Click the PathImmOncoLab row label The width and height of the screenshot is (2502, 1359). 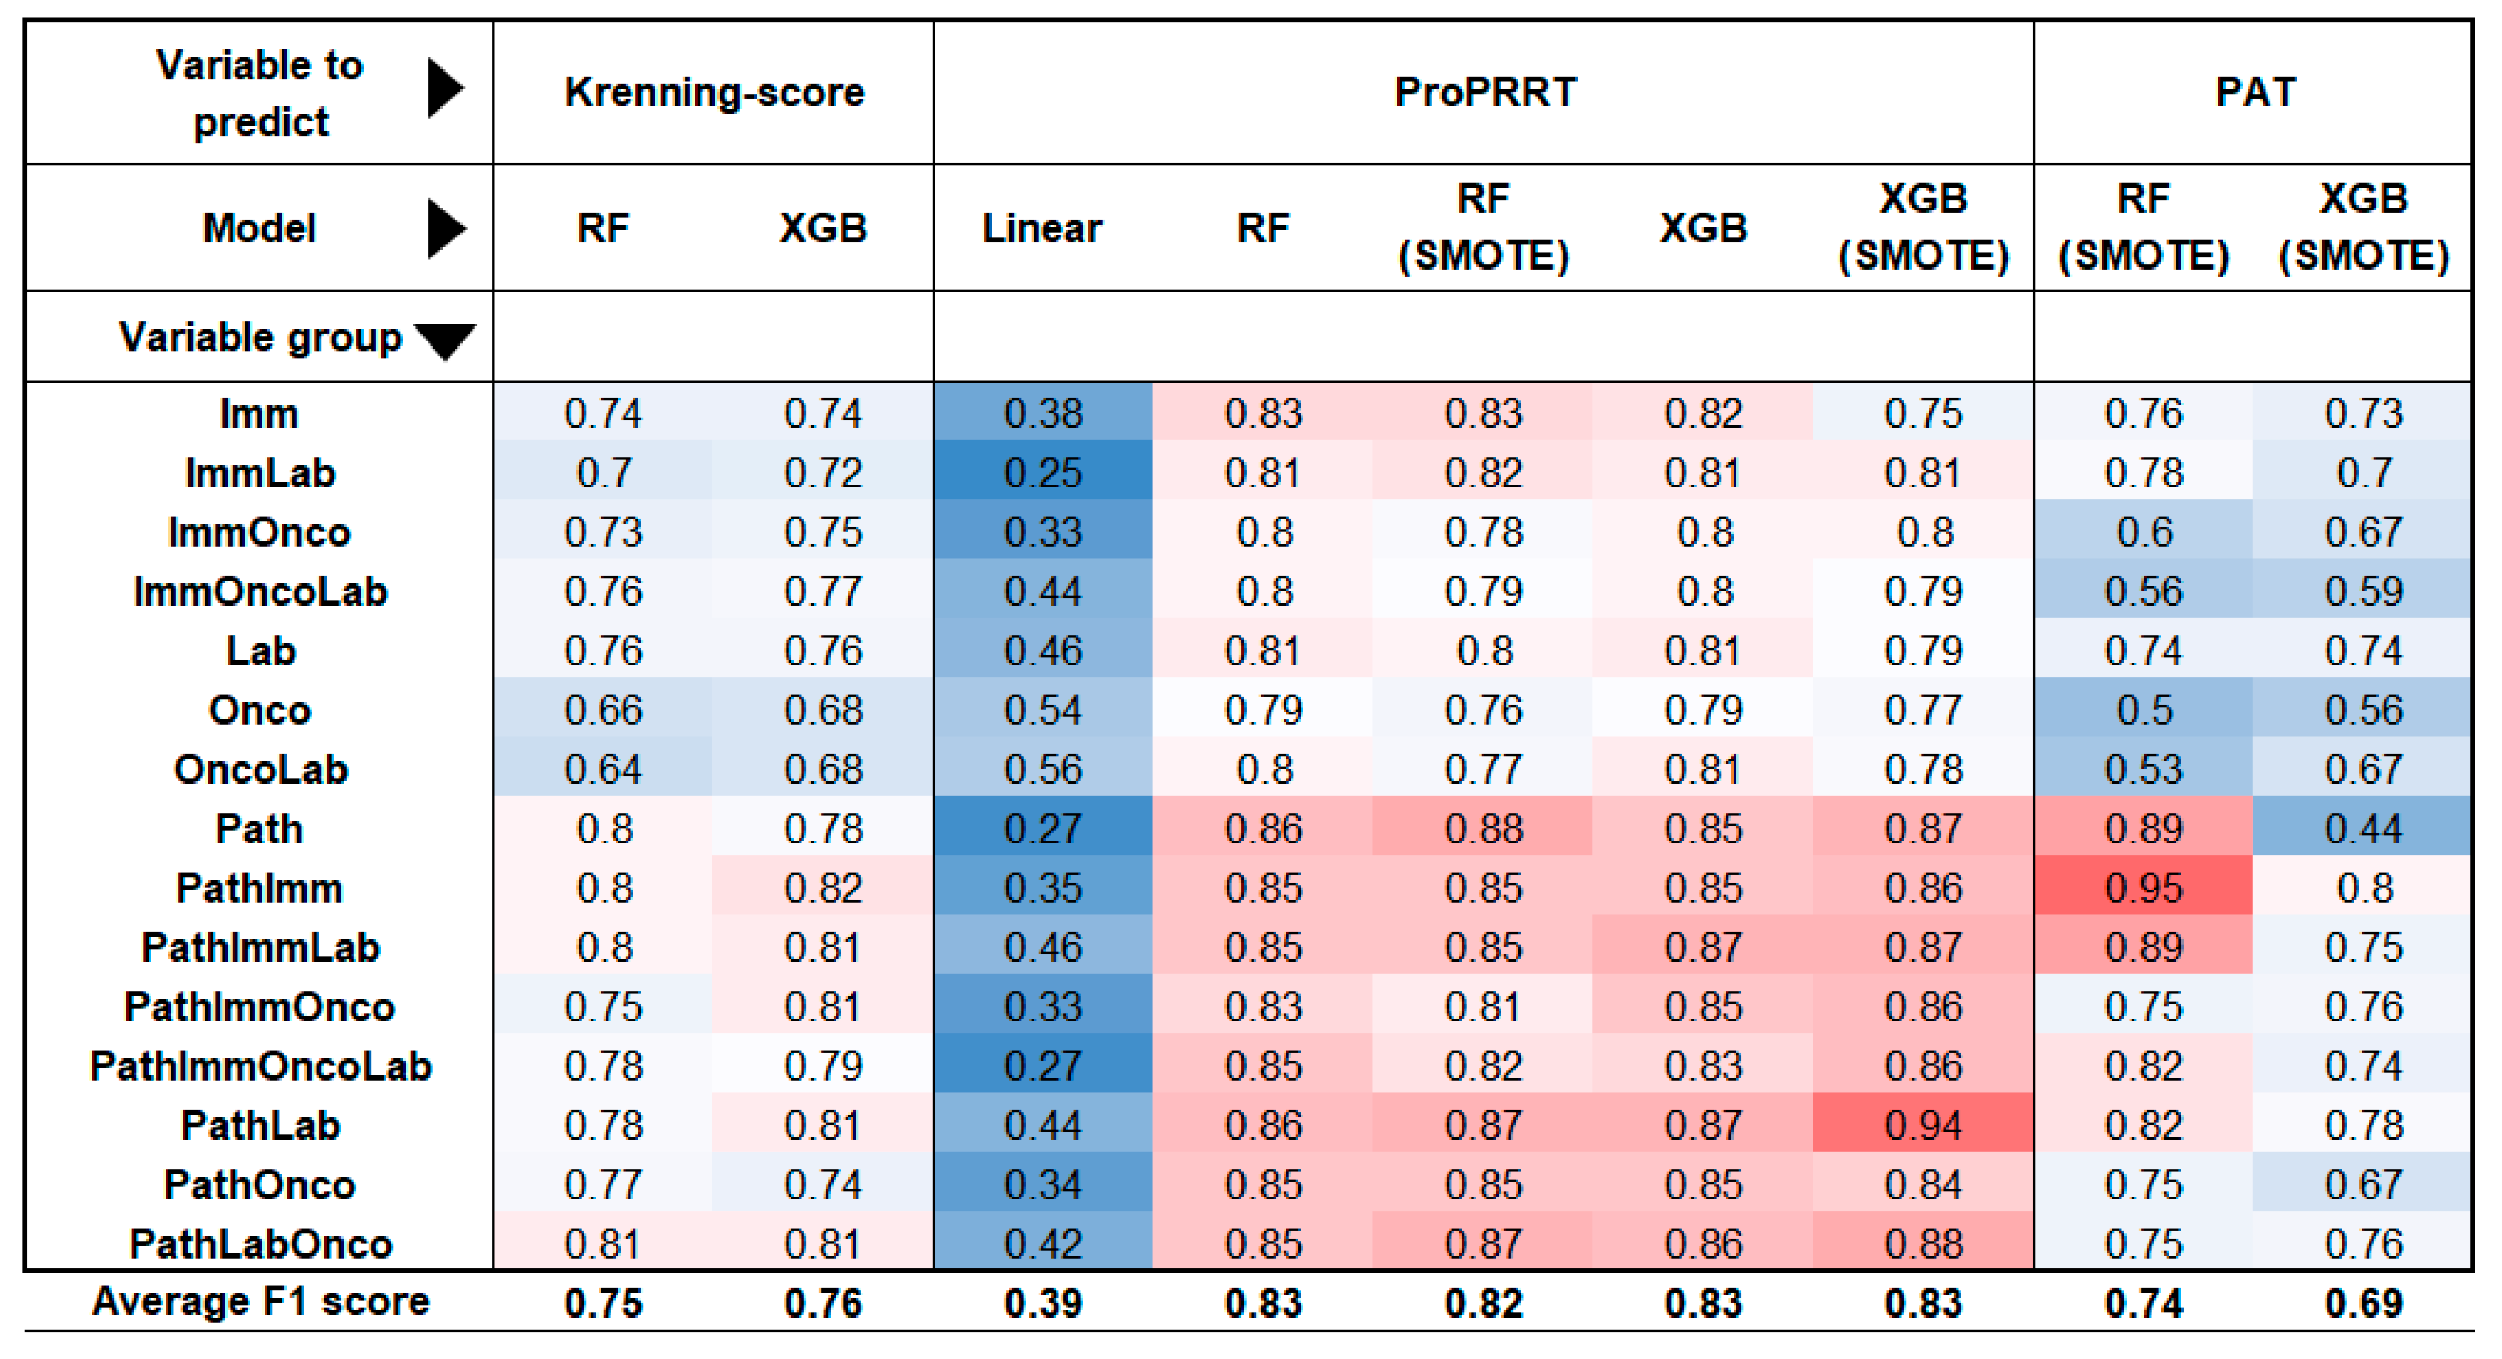(260, 1066)
